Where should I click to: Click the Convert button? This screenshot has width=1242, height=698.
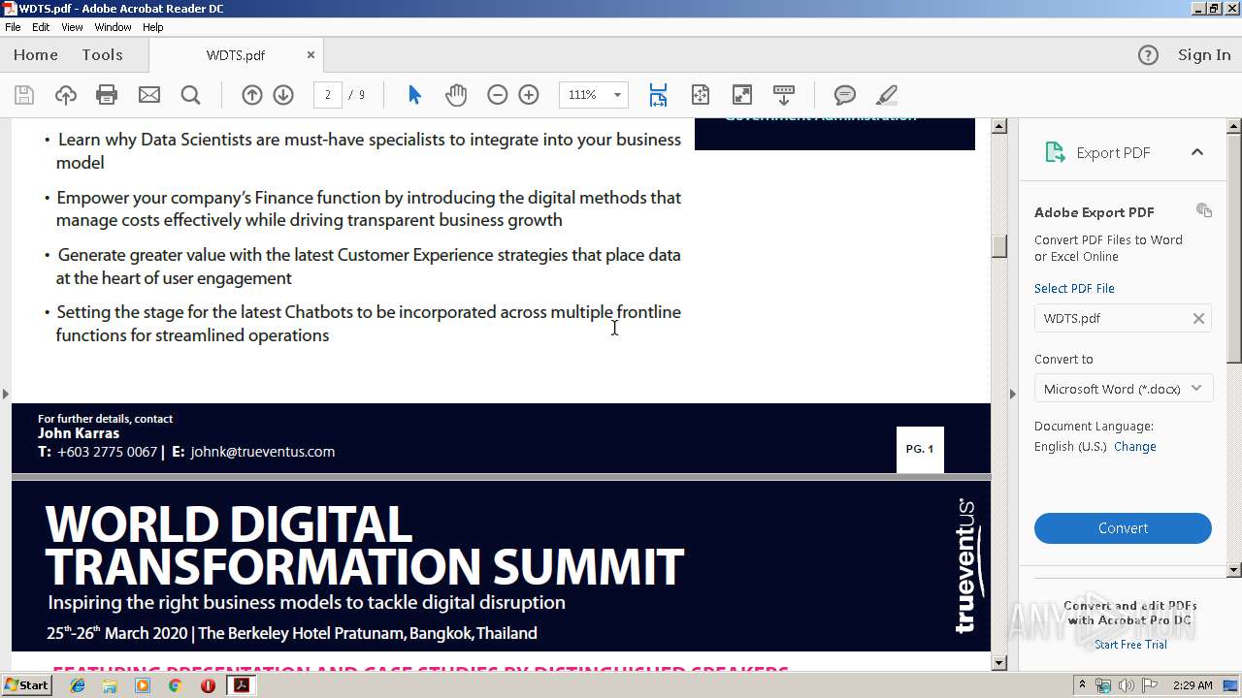coord(1123,528)
